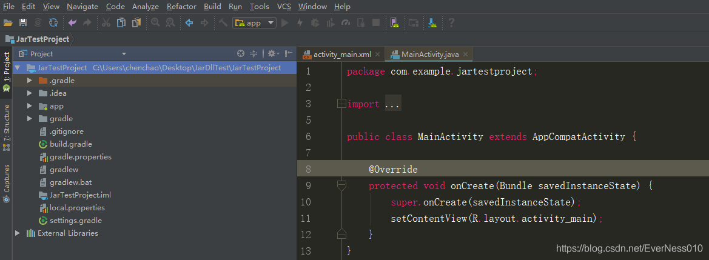This screenshot has height=260, width=709.
Task: Open the Refactor menu
Action: [x=181, y=7]
